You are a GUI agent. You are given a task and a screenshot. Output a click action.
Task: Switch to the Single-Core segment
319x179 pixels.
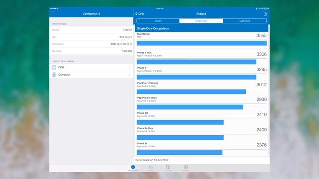pyautogui.click(x=201, y=21)
